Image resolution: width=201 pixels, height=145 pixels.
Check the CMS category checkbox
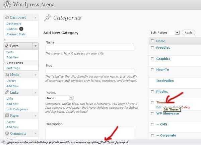click(152, 125)
